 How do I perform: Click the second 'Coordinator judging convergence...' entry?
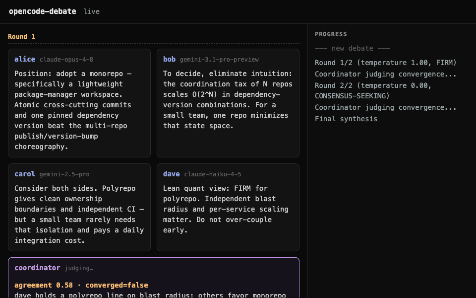pos(386,107)
